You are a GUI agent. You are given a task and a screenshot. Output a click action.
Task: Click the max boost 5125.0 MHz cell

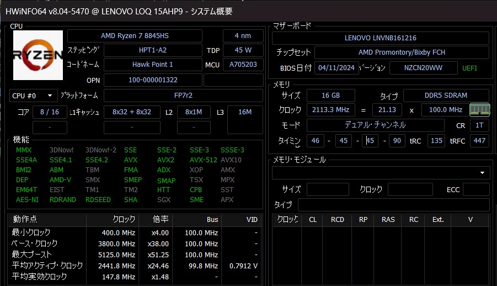tap(116, 255)
